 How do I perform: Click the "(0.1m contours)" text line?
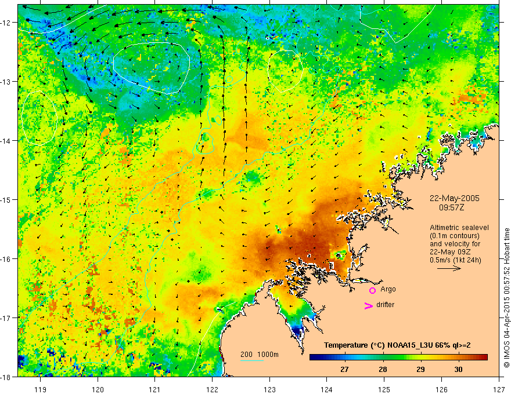(x=455, y=236)
